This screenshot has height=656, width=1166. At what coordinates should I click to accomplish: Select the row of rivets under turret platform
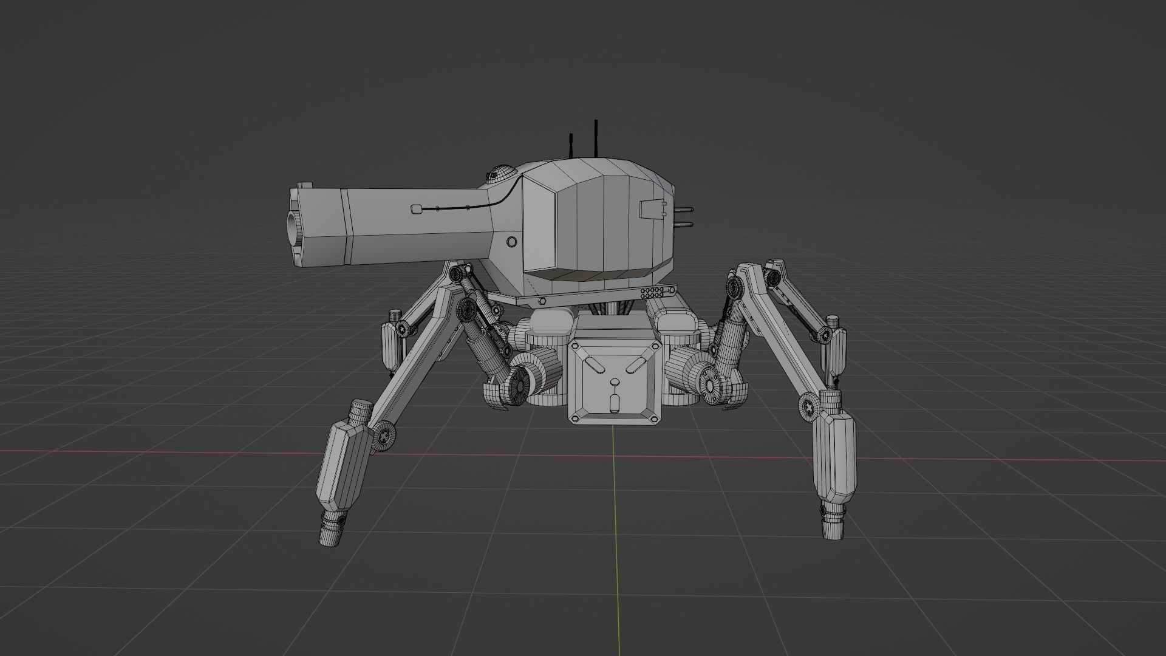click(x=653, y=293)
